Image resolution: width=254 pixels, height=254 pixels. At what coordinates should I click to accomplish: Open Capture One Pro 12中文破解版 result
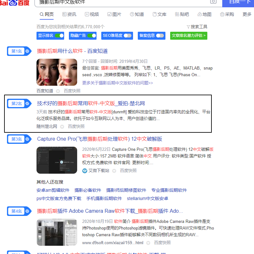(100, 139)
